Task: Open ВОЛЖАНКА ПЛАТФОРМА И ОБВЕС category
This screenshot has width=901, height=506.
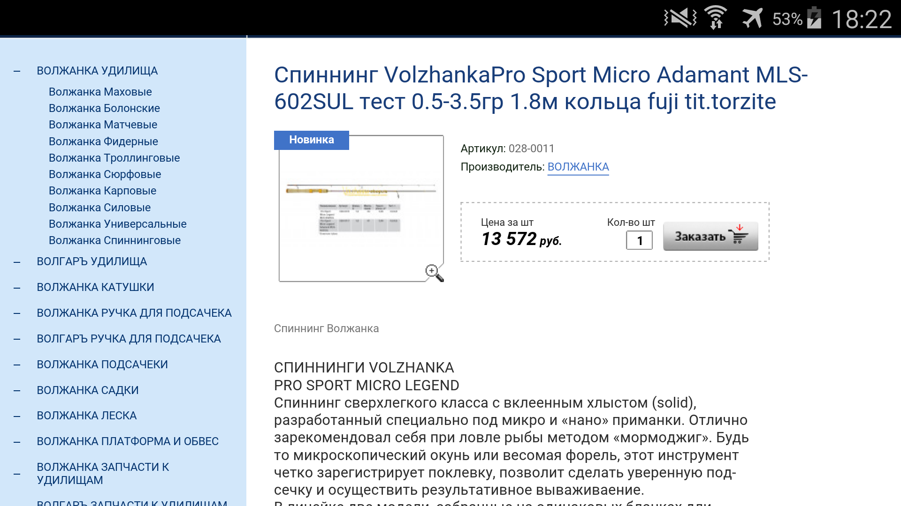Action: 128,441
